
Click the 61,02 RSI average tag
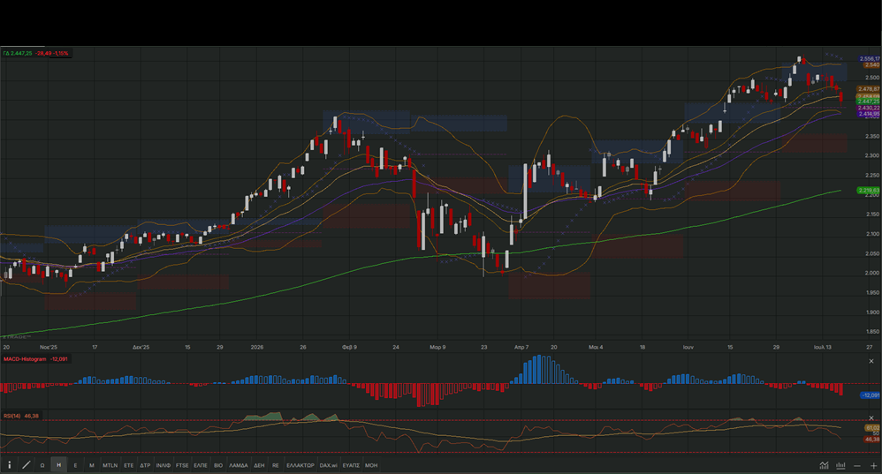872,428
